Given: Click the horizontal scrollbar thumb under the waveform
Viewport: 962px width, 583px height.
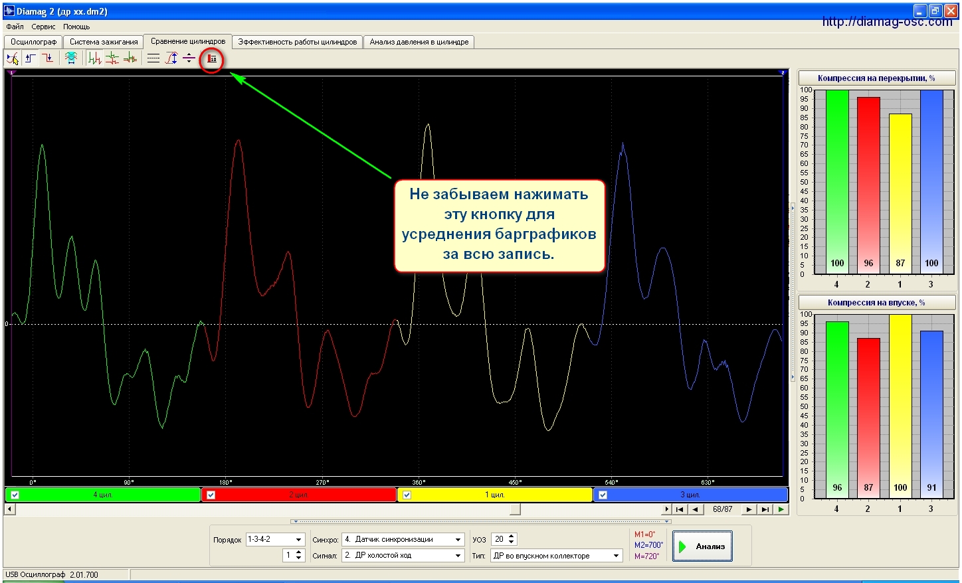Looking at the screenshot, I should click(x=516, y=509).
